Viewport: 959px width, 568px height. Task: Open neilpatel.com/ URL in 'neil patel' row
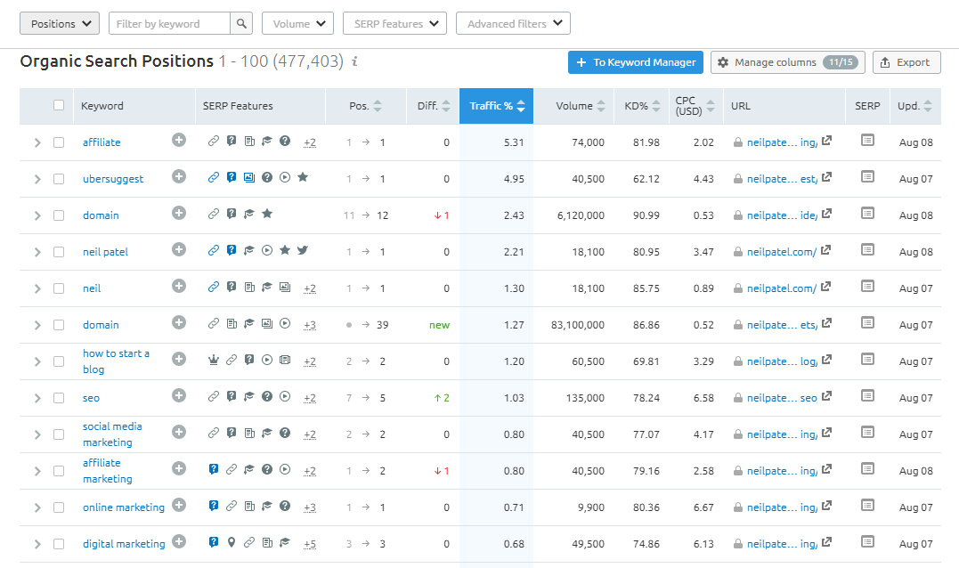point(782,252)
